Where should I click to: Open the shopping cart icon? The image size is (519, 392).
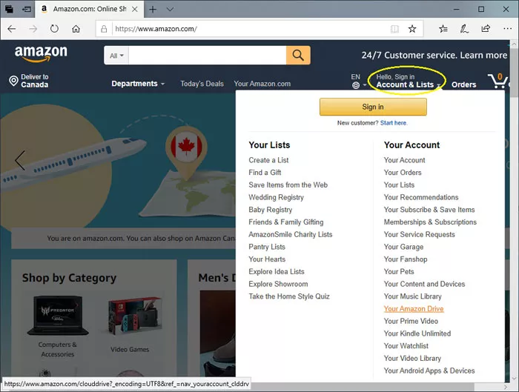(x=497, y=81)
